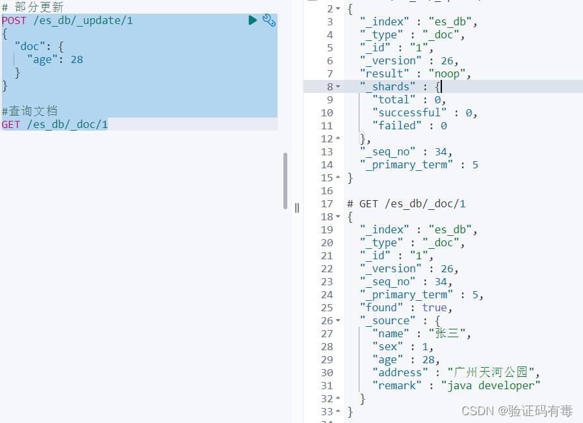Image resolution: width=583 pixels, height=423 pixels.
Task: Click the "_seq_no" : 34 line 13
Action: coord(406,151)
